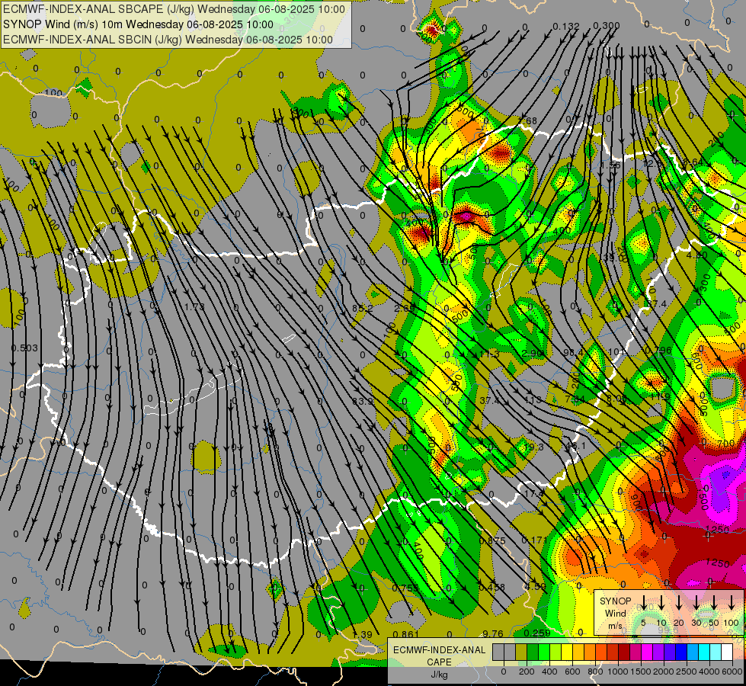
Task: Click the 17.4 value on the map
Action: click(x=534, y=494)
